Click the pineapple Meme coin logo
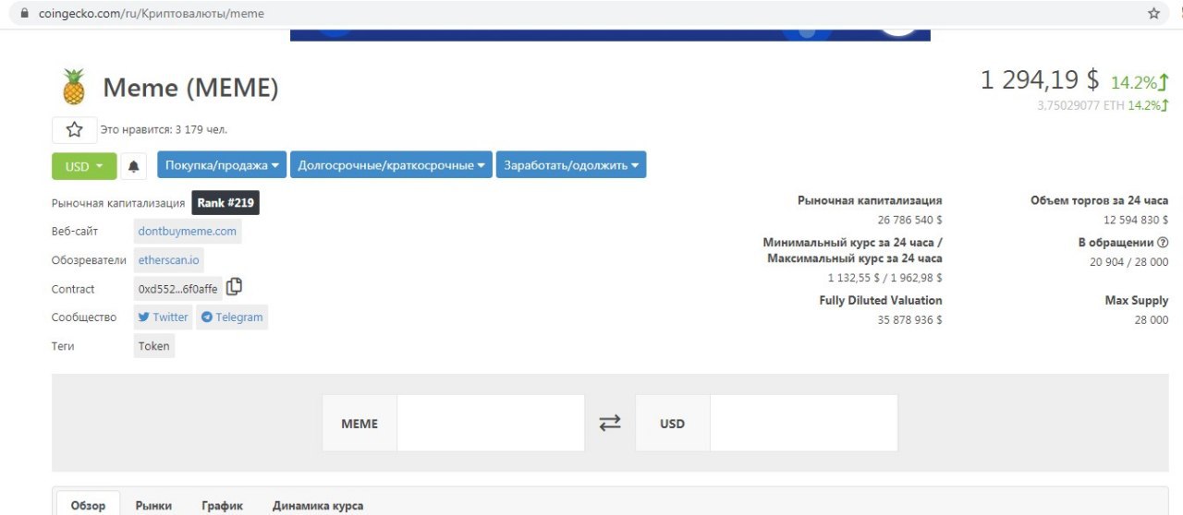 (x=74, y=87)
